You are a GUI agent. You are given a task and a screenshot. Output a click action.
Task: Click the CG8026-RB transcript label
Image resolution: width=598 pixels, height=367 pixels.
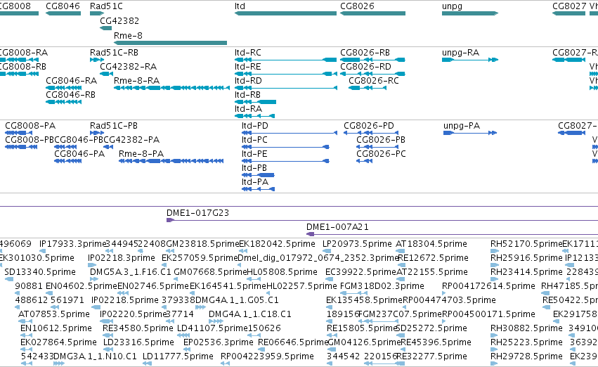tap(365, 53)
